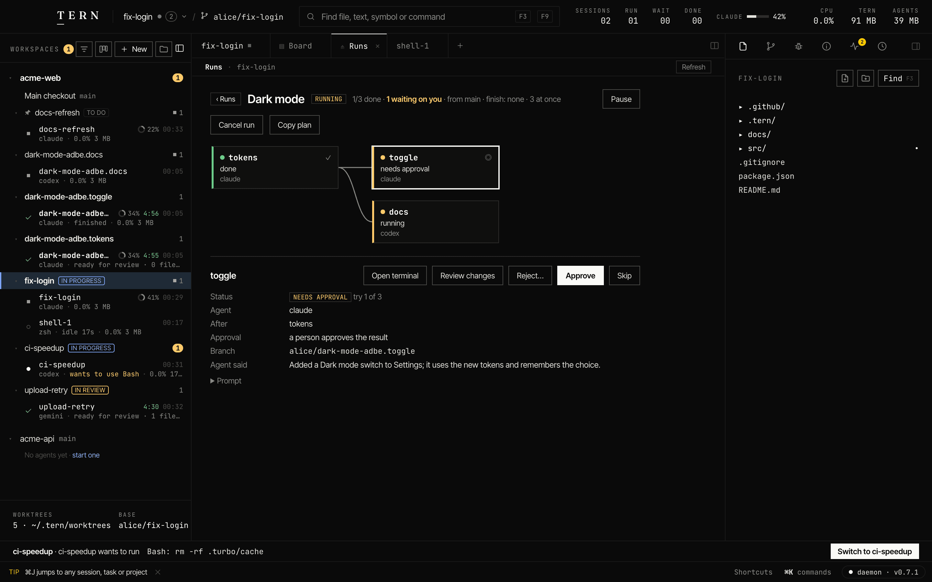Screen dimensions: 932x582
Task: Approve the toggle step
Action: pos(580,275)
